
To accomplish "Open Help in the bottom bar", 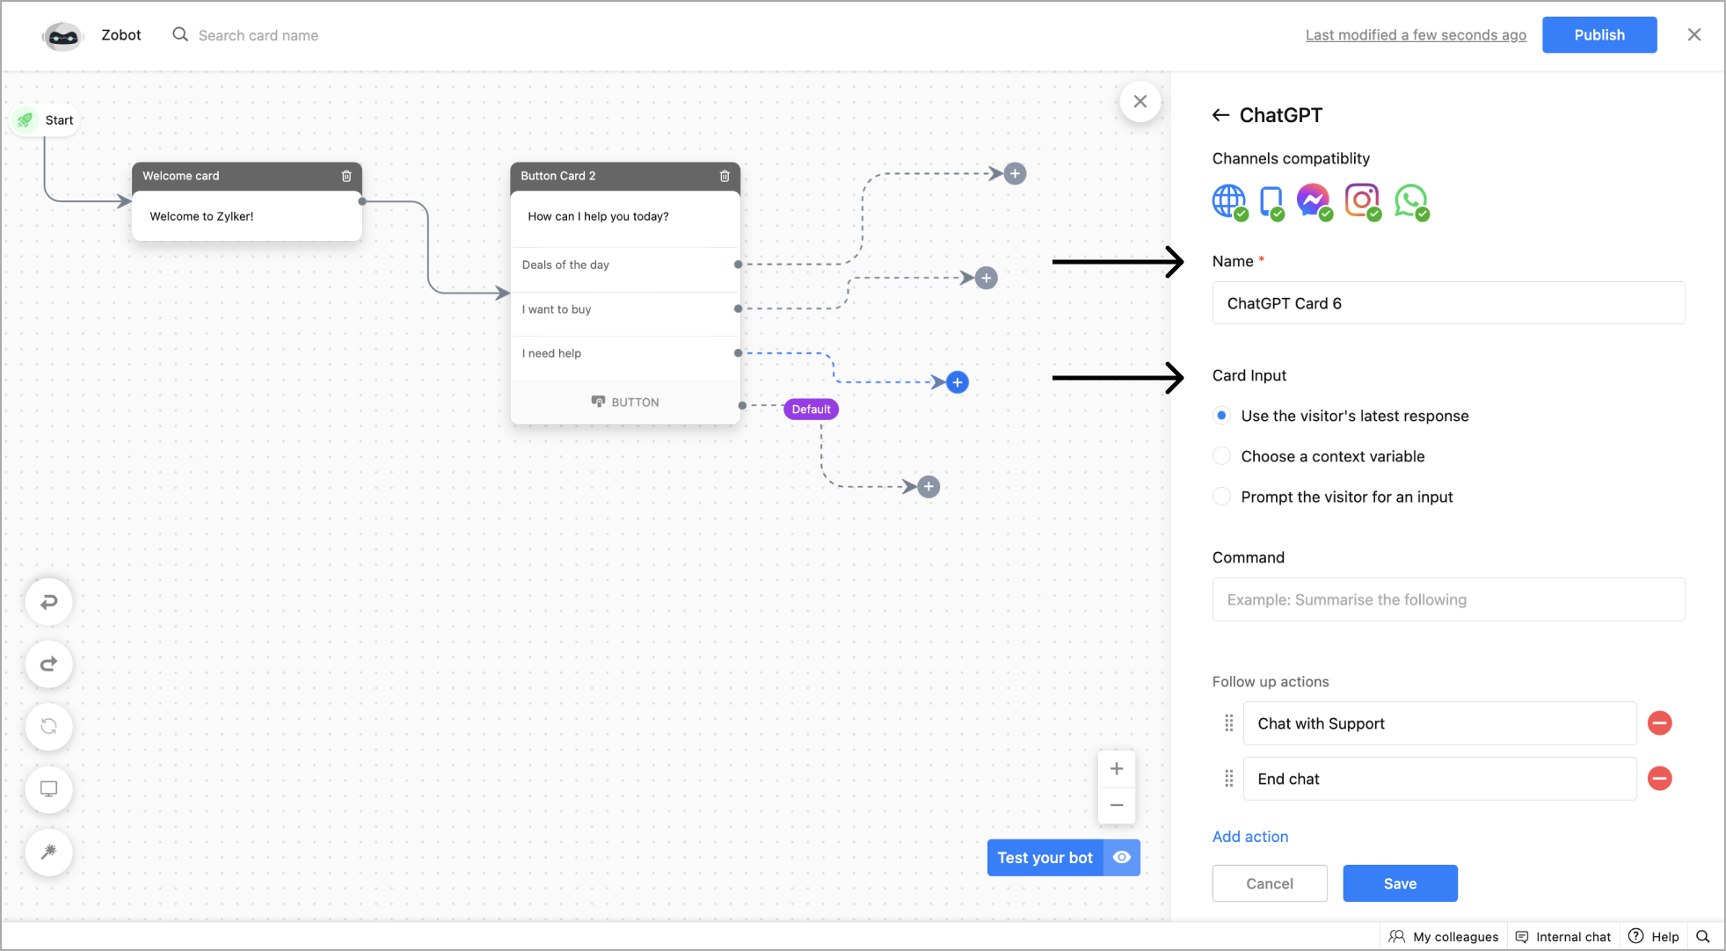I will [x=1654, y=937].
